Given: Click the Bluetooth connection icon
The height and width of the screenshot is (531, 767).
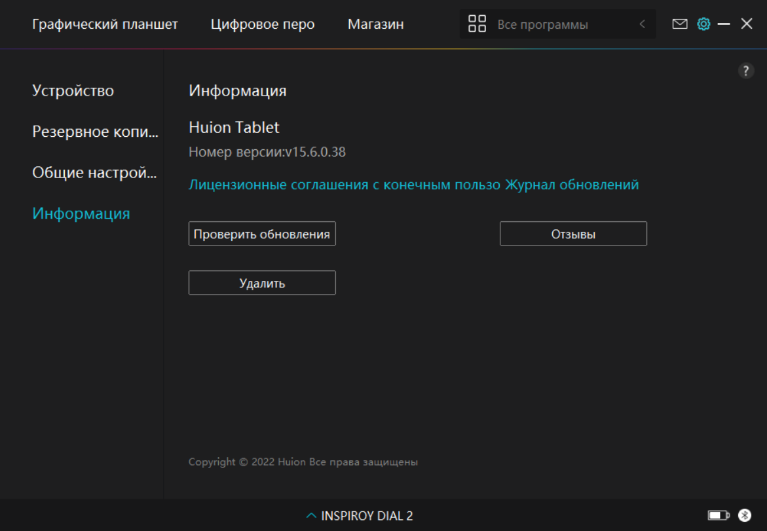Looking at the screenshot, I should click(744, 516).
